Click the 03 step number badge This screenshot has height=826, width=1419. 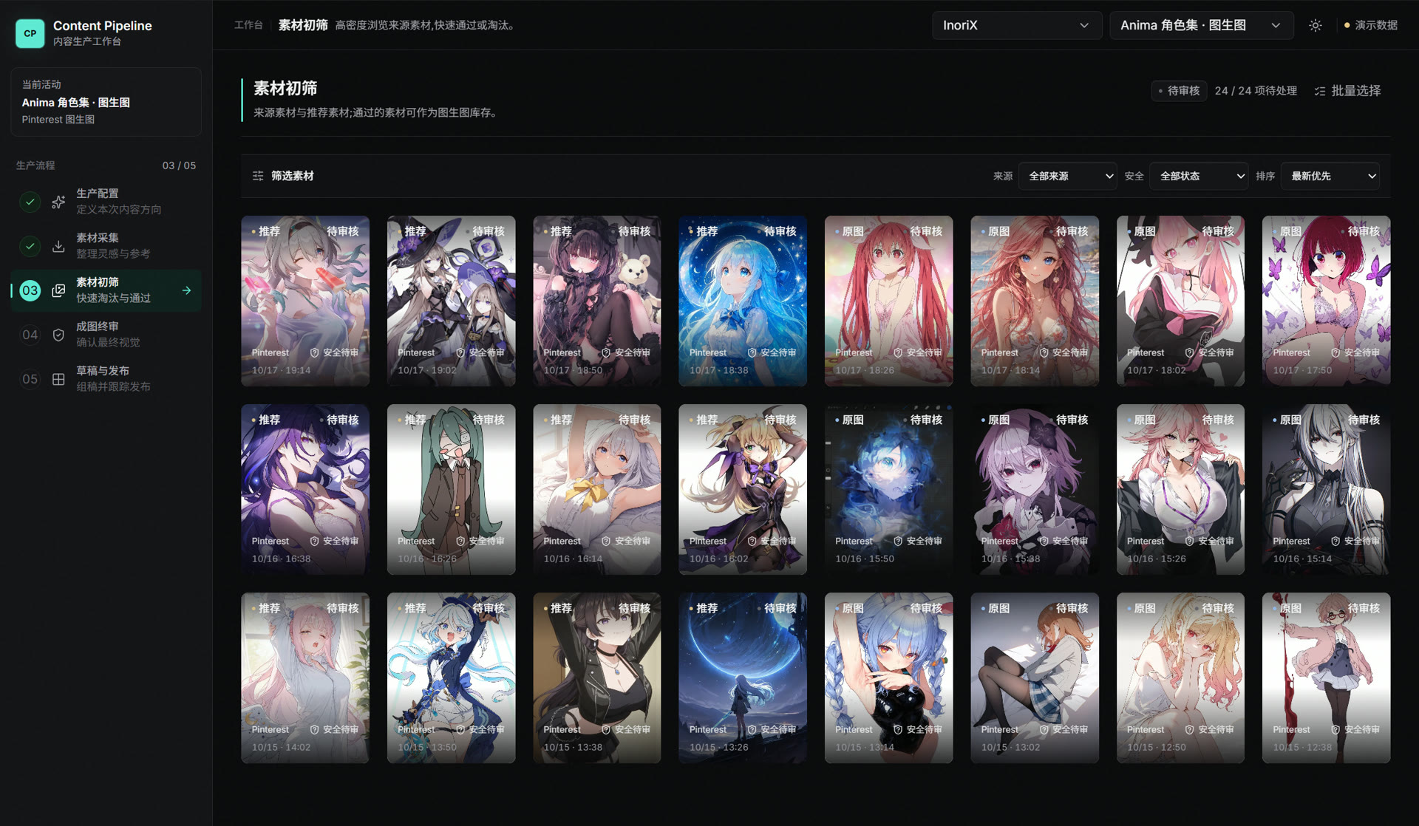pos(30,290)
